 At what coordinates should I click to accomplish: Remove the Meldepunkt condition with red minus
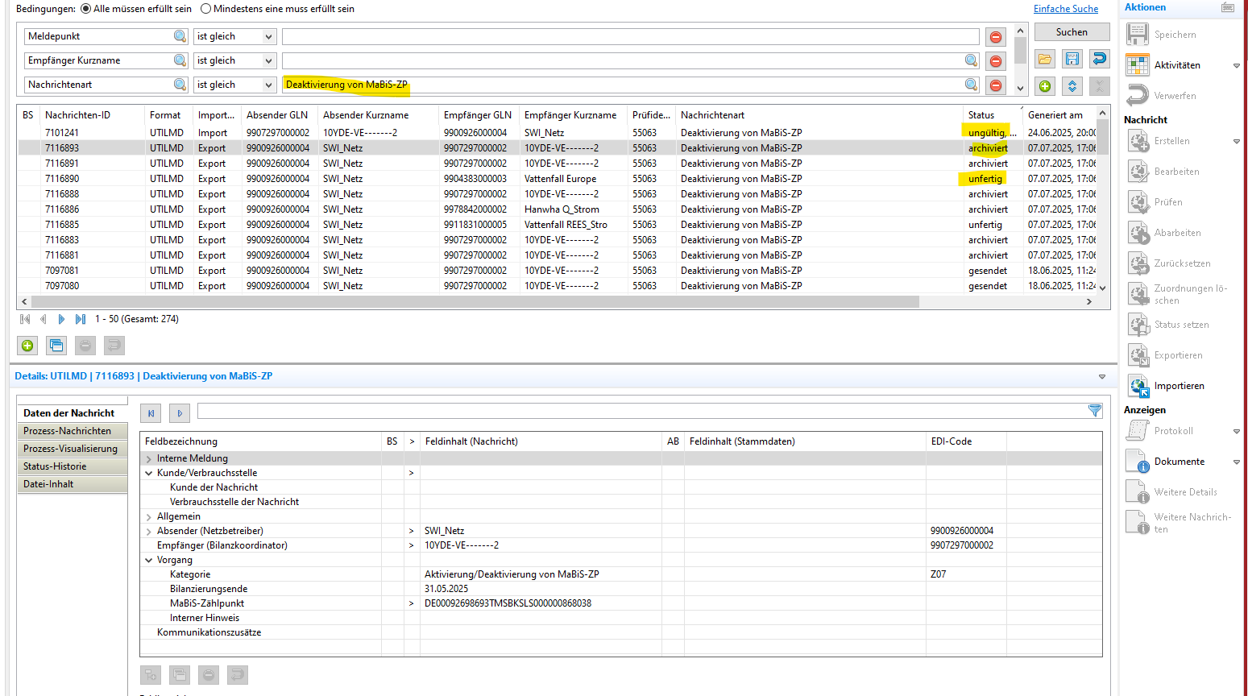(996, 37)
